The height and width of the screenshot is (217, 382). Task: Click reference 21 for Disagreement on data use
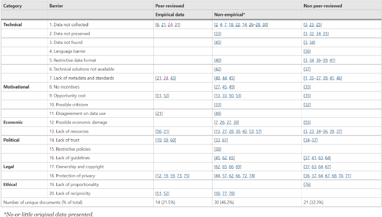[x=159, y=114]
